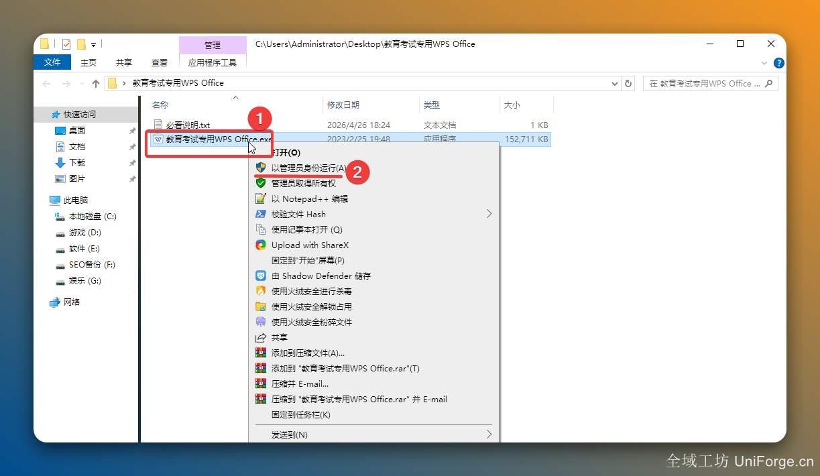820x476 pixels.
Task: Click the green shield ownership icon
Action: point(261,183)
